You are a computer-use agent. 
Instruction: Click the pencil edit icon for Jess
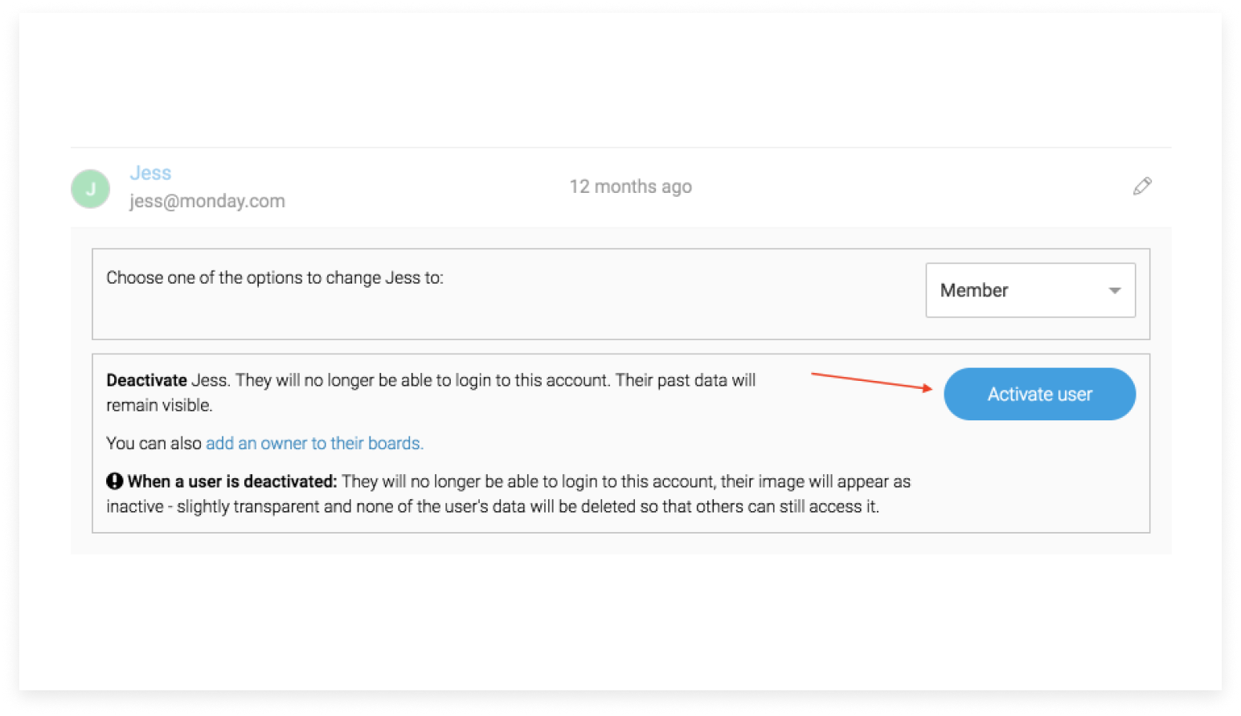pos(1142,186)
